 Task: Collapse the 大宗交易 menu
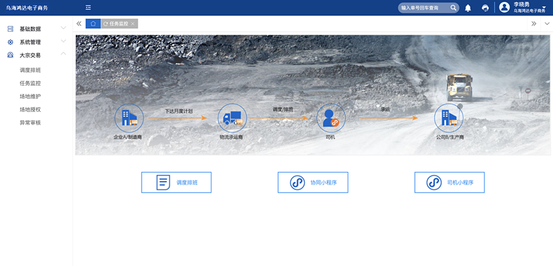(x=37, y=55)
